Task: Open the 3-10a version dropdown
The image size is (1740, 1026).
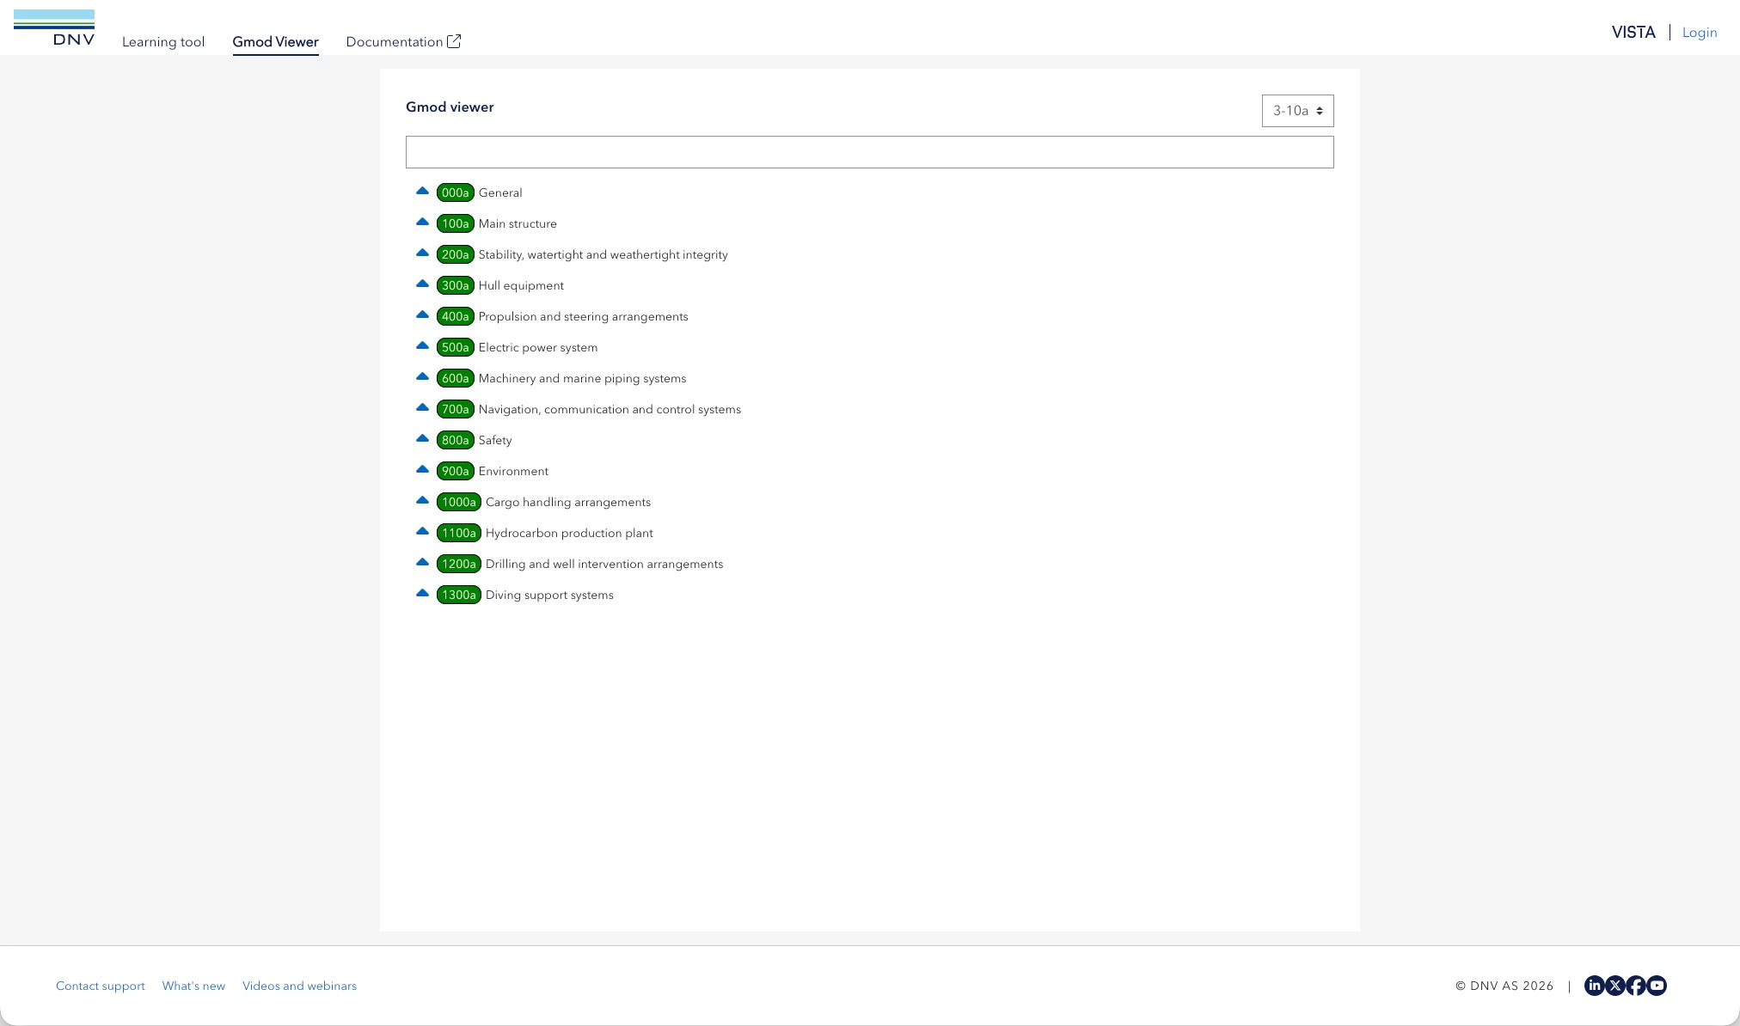Action: click(x=1297, y=111)
